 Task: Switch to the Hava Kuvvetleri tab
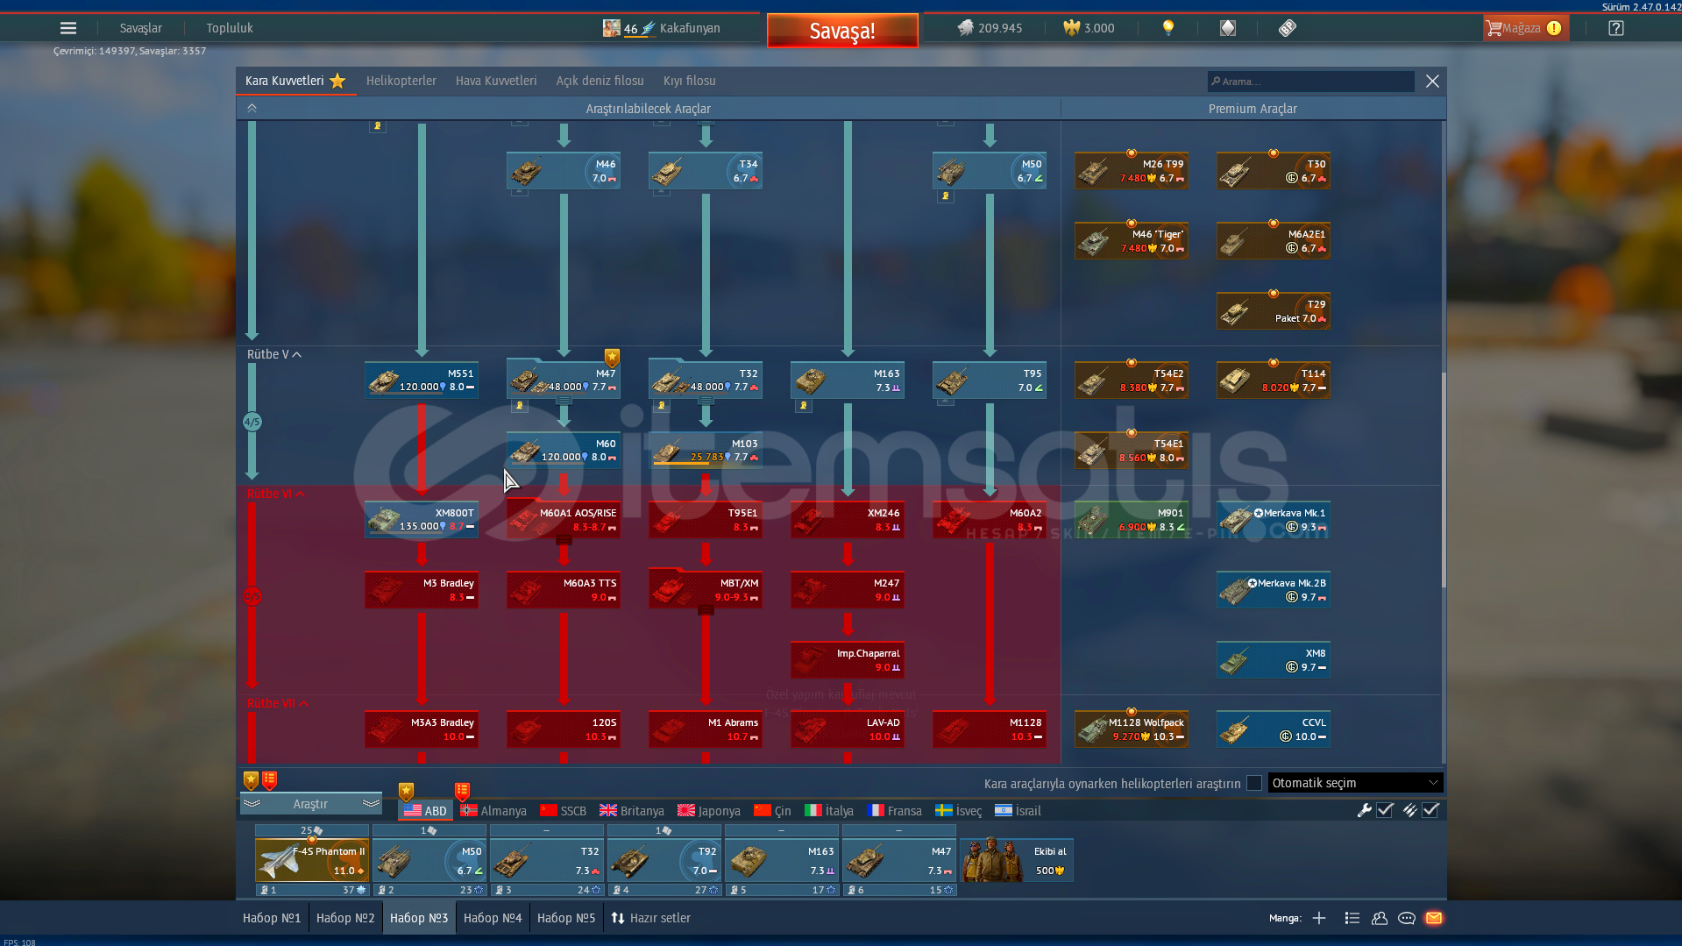(x=496, y=81)
